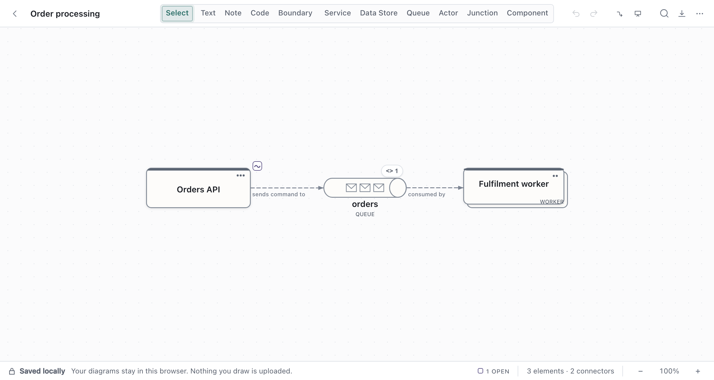The image size is (714, 380).
Task: Choose the Text tool
Action: coord(208,13)
